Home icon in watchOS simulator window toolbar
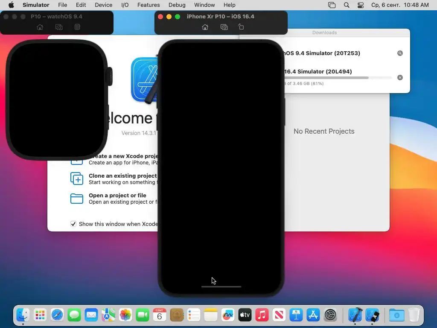Screen dimensions: 437x328 (x=40, y=27)
